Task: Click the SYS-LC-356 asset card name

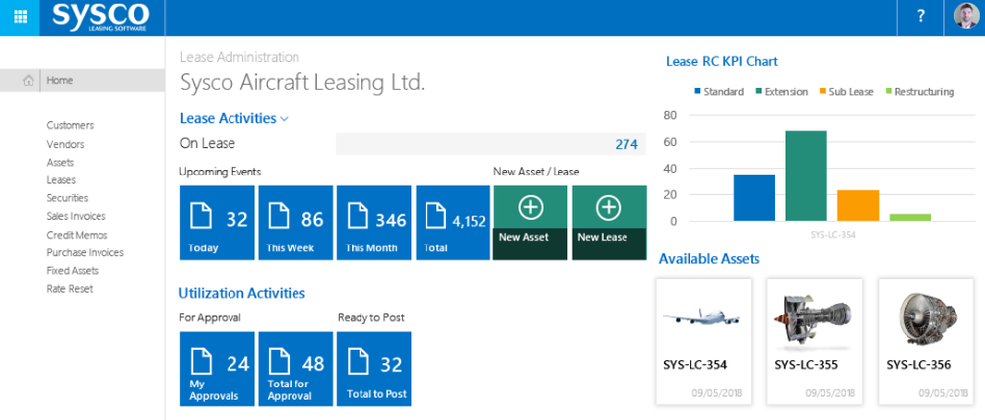Action: click(918, 365)
